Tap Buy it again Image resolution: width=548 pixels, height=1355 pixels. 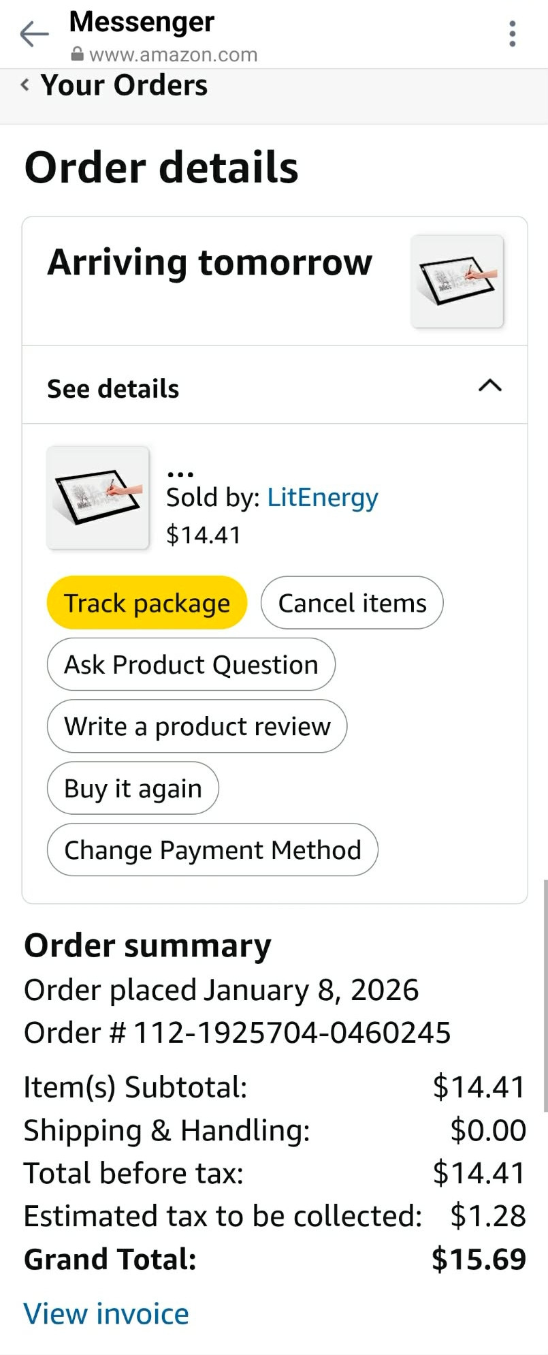tap(133, 788)
